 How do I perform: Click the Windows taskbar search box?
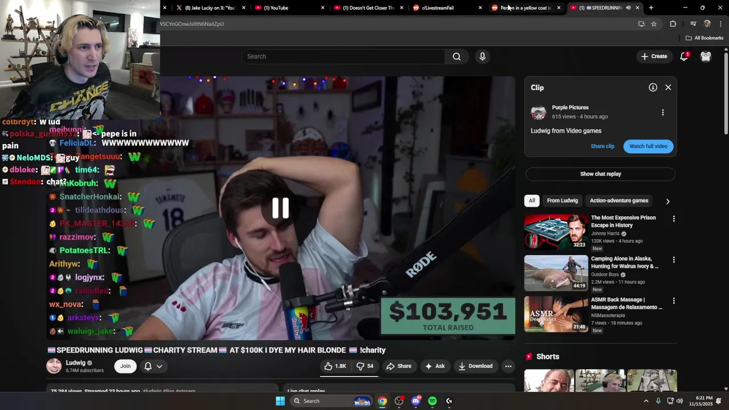[332, 401]
